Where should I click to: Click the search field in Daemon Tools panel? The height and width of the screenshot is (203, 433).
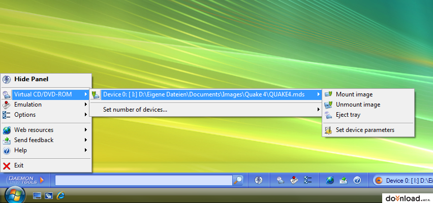coord(144,180)
